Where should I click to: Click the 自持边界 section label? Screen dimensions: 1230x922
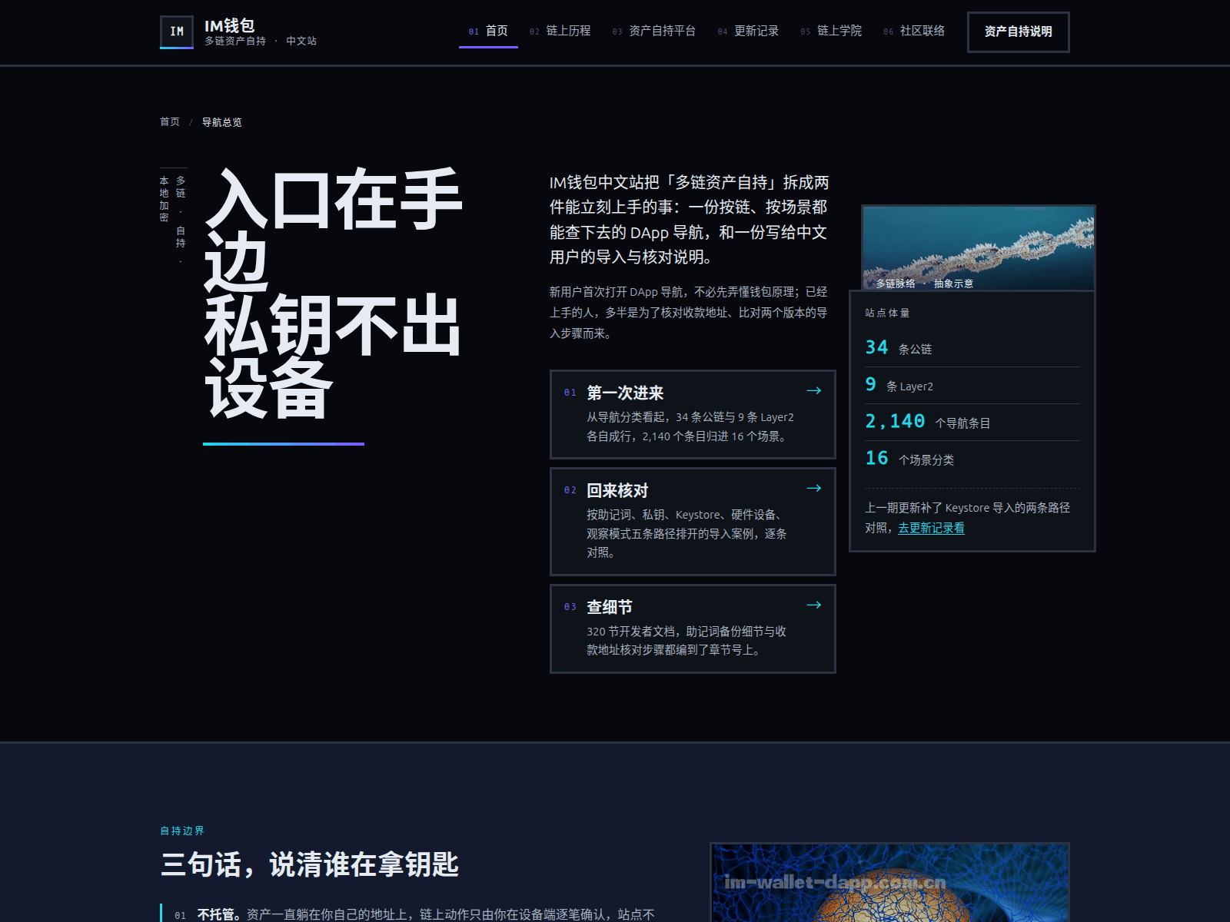[182, 831]
